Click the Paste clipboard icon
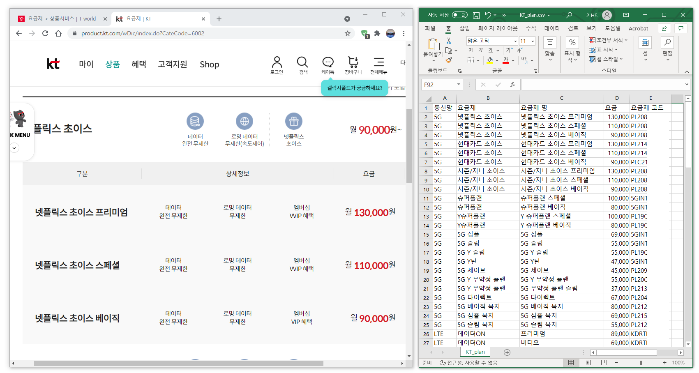 pyautogui.click(x=433, y=44)
